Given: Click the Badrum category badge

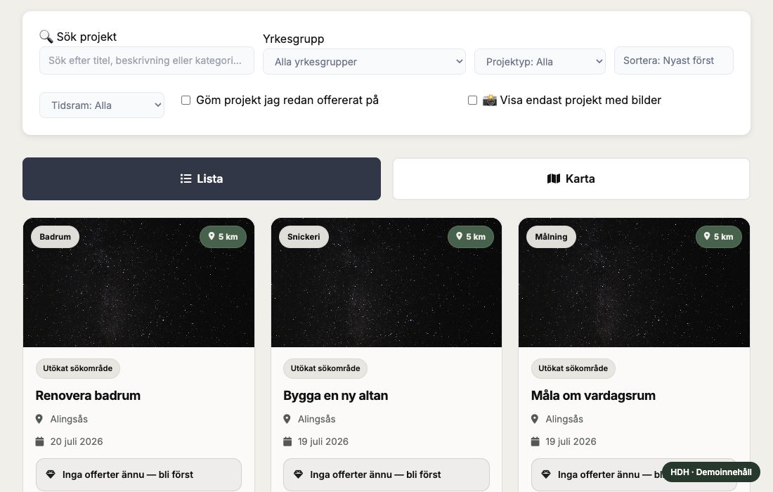Looking at the screenshot, I should [56, 237].
